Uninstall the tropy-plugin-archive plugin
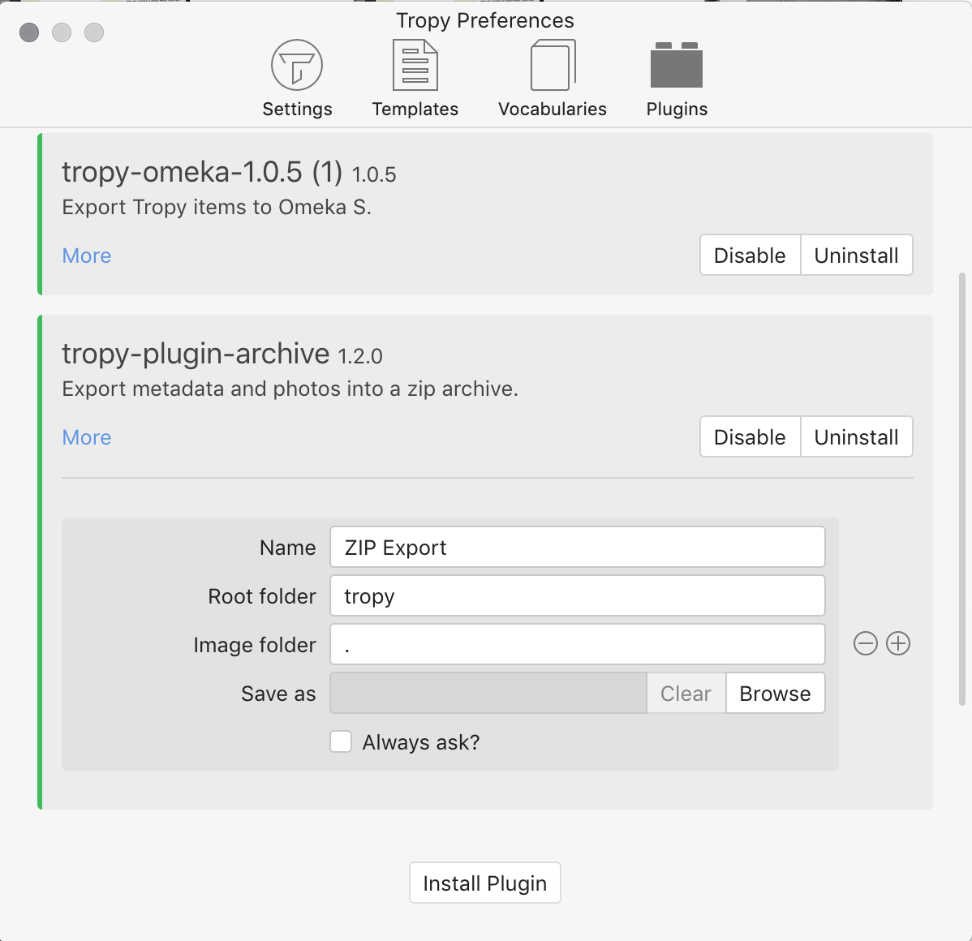 pyautogui.click(x=856, y=436)
